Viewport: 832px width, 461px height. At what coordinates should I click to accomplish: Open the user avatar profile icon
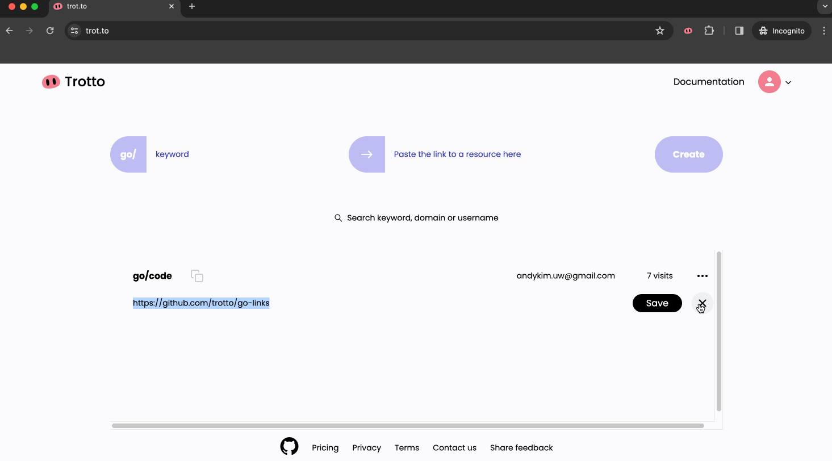click(769, 82)
